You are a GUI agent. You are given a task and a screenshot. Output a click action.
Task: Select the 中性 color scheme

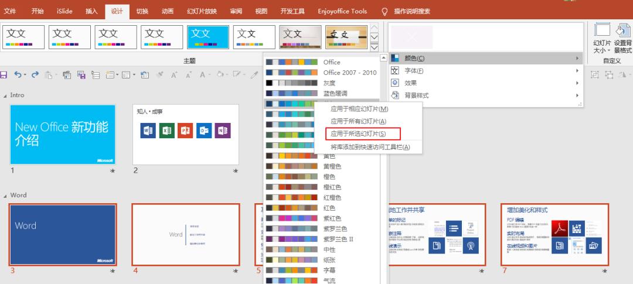click(322, 249)
